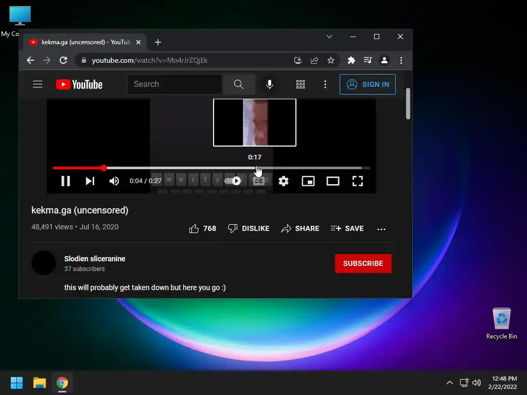Screen dimensions: 527x395
Task: Open Chrome extensions puzzle icon
Action: click(x=351, y=61)
